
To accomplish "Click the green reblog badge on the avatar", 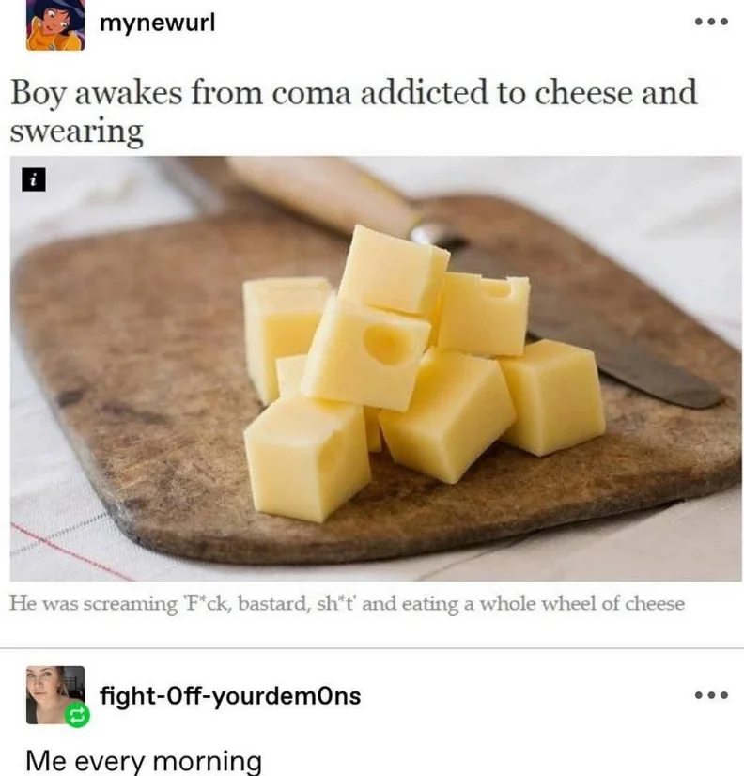I will tap(77, 716).
